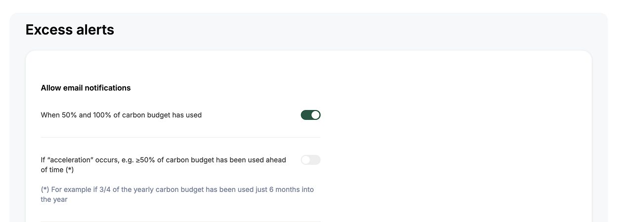
Task: Click the "When 50% and 100%" label text
Action: point(121,115)
